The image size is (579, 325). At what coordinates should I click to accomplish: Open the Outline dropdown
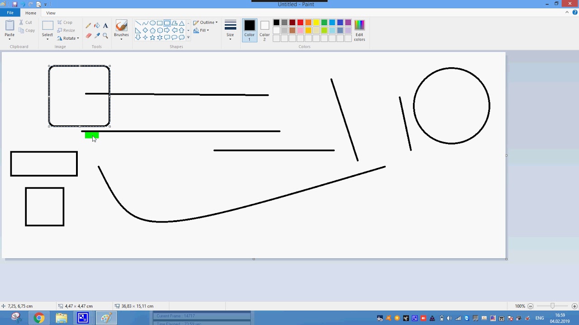pyautogui.click(x=205, y=23)
